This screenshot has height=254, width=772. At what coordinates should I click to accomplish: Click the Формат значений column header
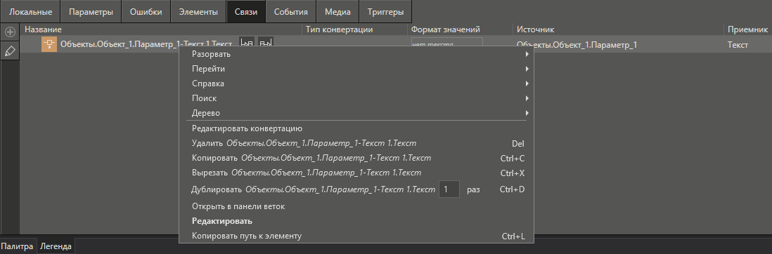[461, 29]
